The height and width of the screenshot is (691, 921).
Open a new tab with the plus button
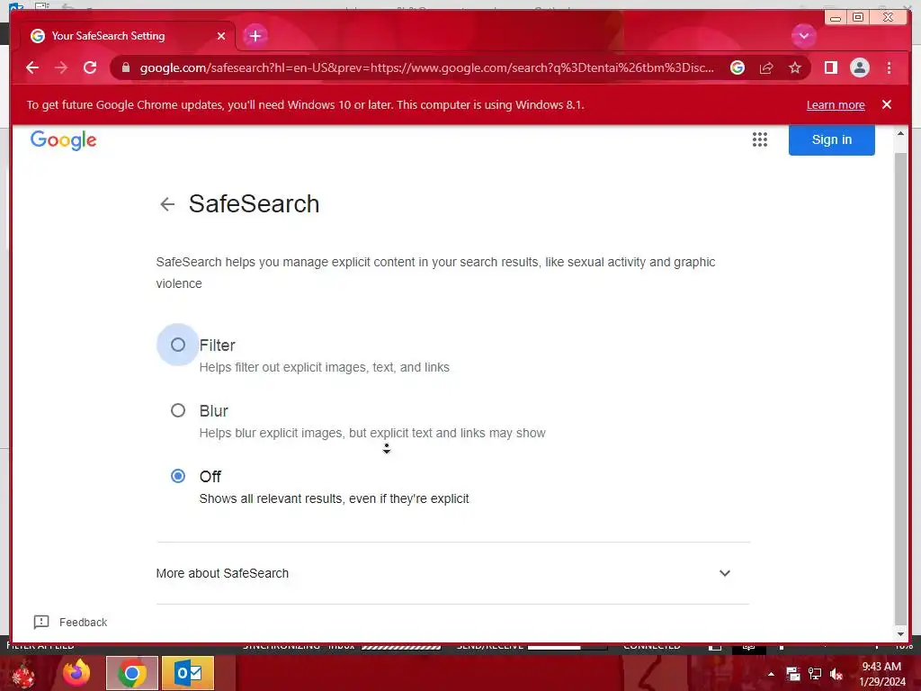pos(255,36)
